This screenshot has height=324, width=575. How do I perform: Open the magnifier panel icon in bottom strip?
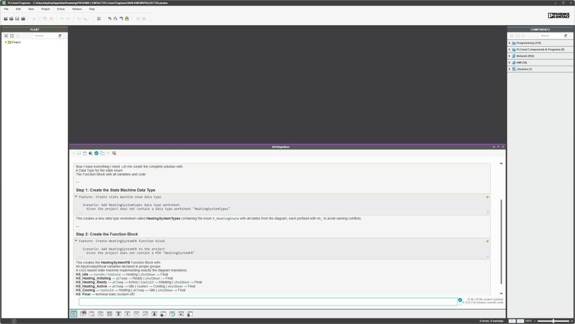[92, 314]
